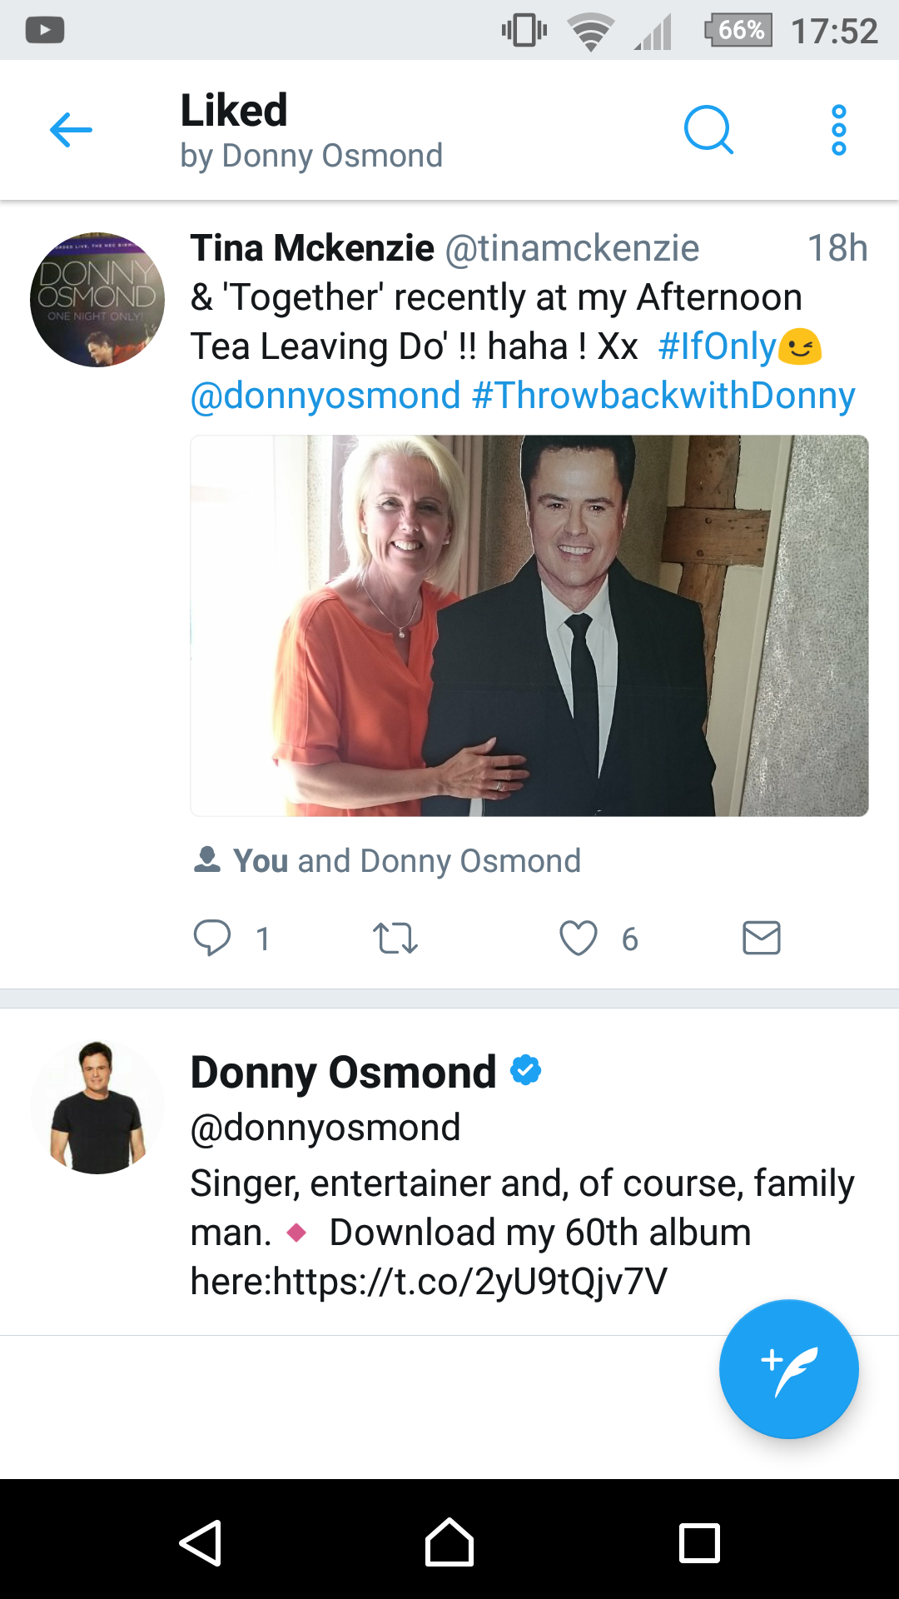
Task: Tap the 'You and Donny Osmond' tagged label
Action: [x=406, y=861]
